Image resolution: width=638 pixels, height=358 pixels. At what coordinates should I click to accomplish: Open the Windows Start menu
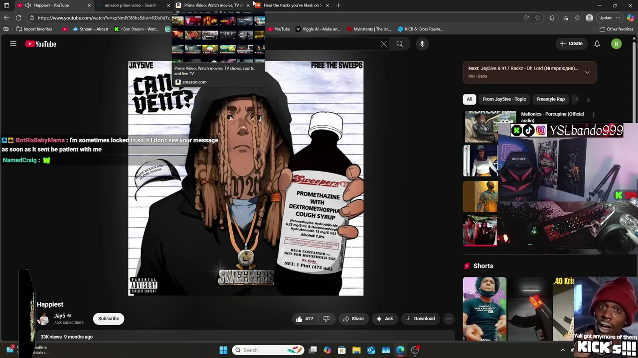(x=223, y=350)
